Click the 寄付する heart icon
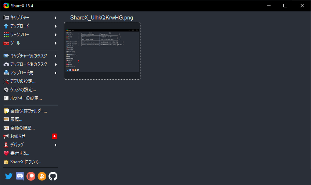311x185 pixels. click(6, 153)
